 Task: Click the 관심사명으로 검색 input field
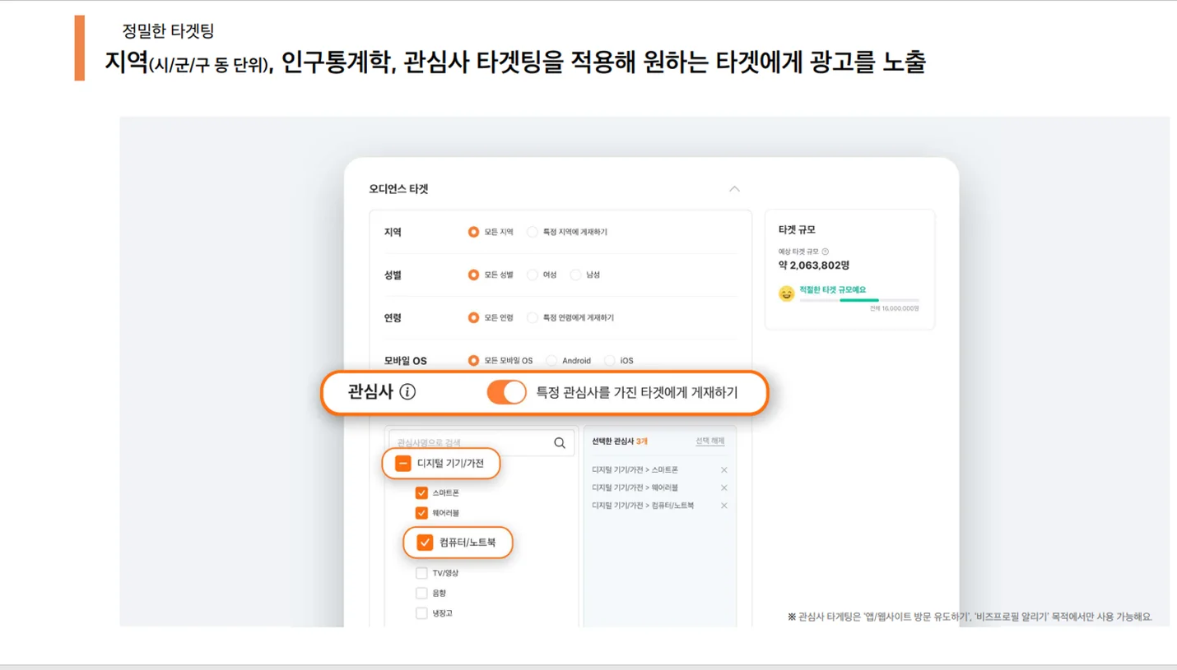pyautogui.click(x=481, y=443)
